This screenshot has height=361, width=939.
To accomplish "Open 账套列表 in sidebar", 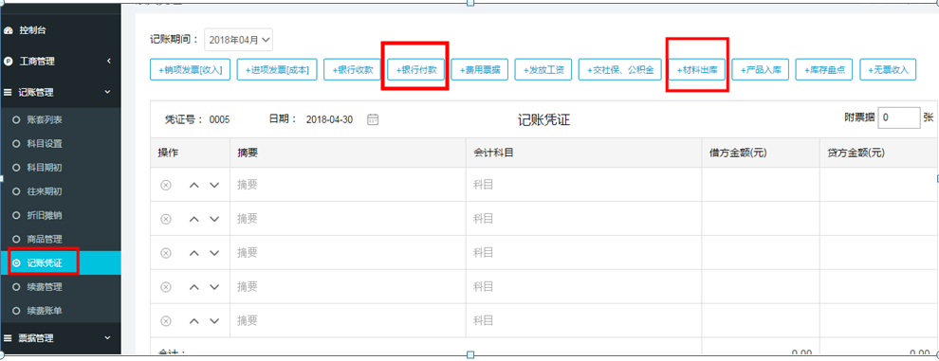I will pyautogui.click(x=45, y=120).
